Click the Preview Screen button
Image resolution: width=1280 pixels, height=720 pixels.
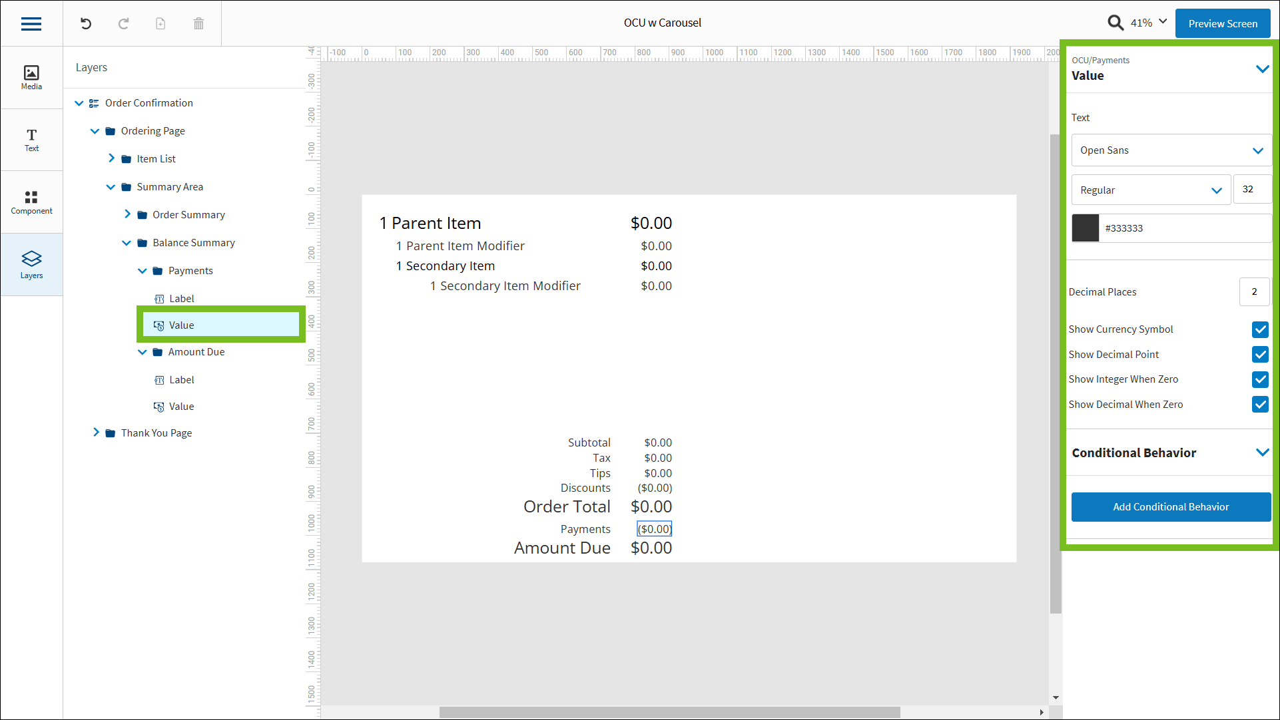(1223, 23)
